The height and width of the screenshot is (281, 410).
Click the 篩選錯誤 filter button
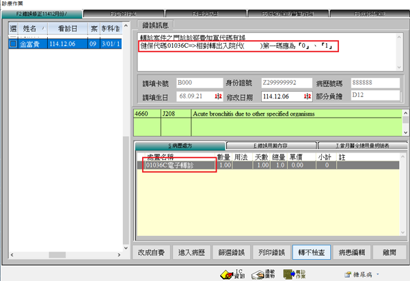point(231,252)
